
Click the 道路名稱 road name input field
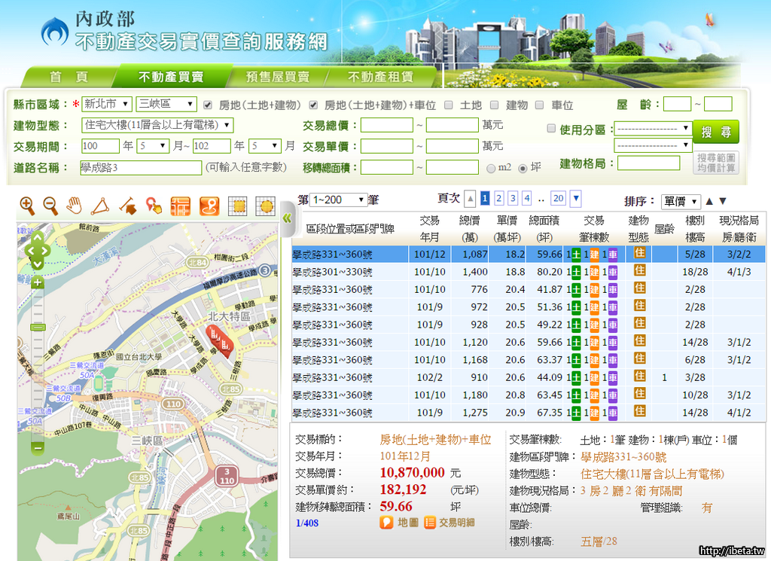click(141, 167)
